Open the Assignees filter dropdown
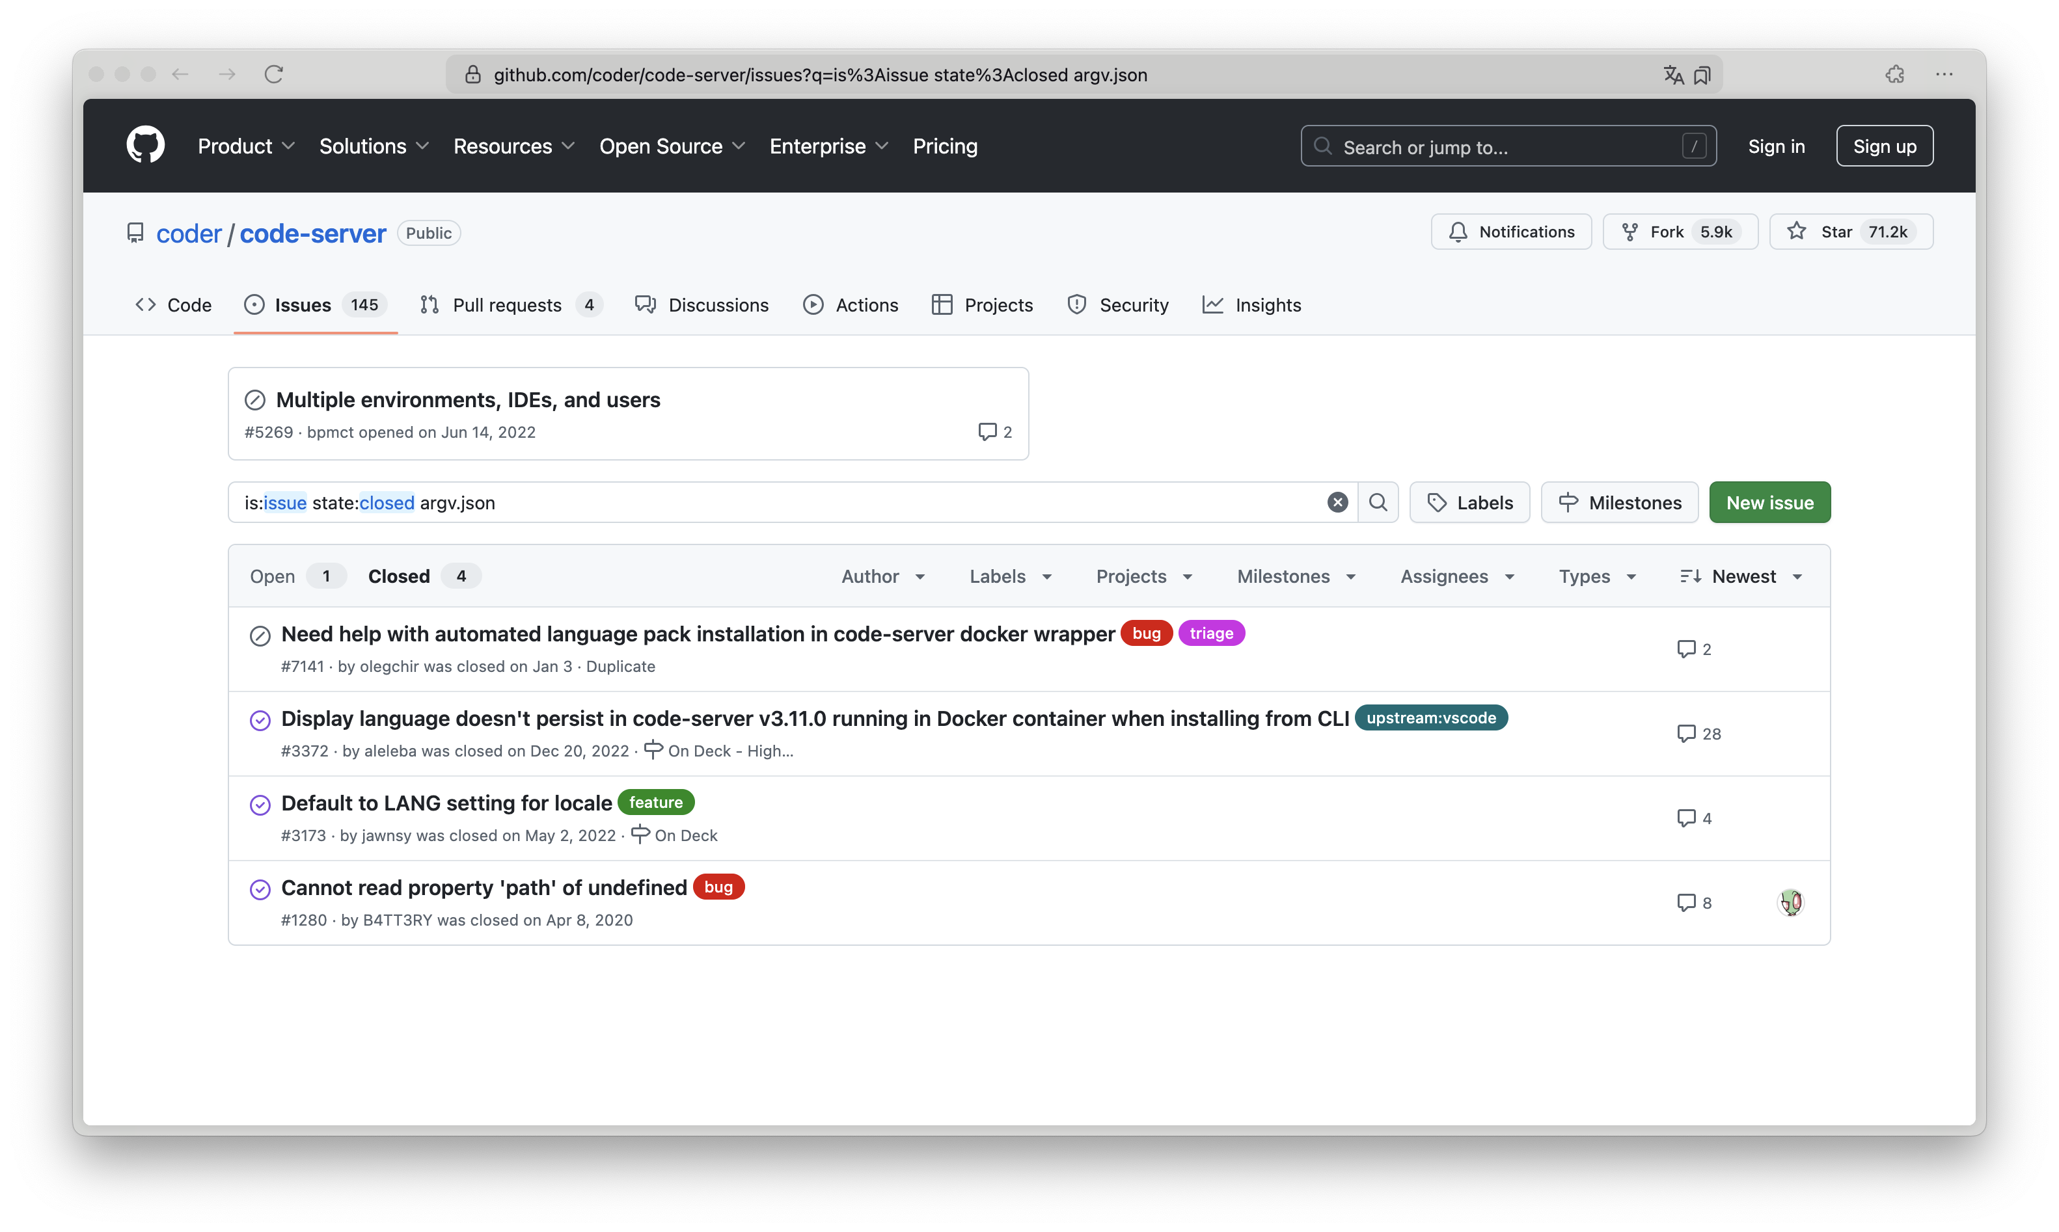This screenshot has height=1232, width=2059. [x=1458, y=576]
